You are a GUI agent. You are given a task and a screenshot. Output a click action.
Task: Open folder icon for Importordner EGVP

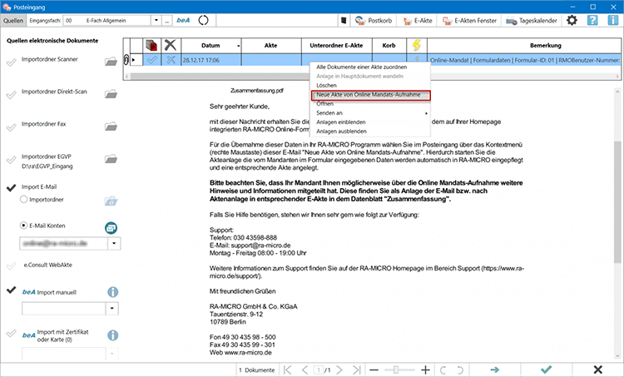(x=111, y=159)
